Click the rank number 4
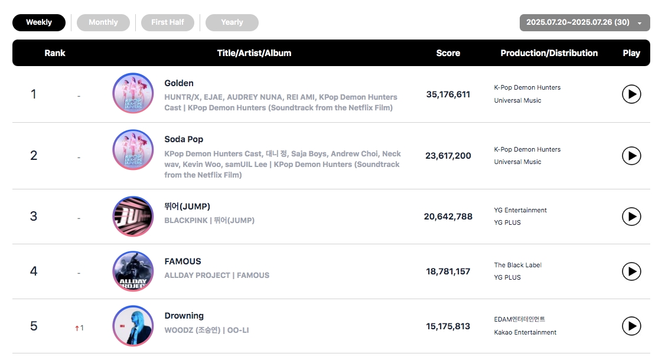The height and width of the screenshot is (357, 665). [34, 271]
